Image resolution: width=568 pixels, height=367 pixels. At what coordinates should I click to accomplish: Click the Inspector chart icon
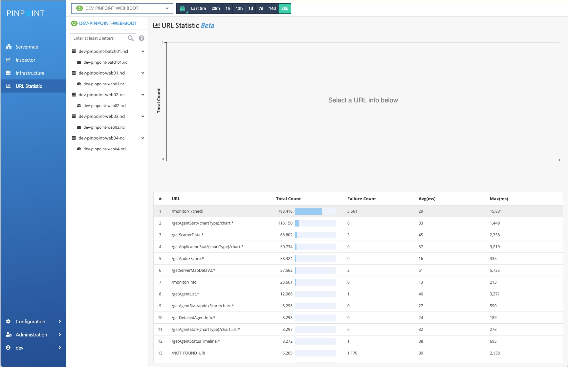click(9, 60)
